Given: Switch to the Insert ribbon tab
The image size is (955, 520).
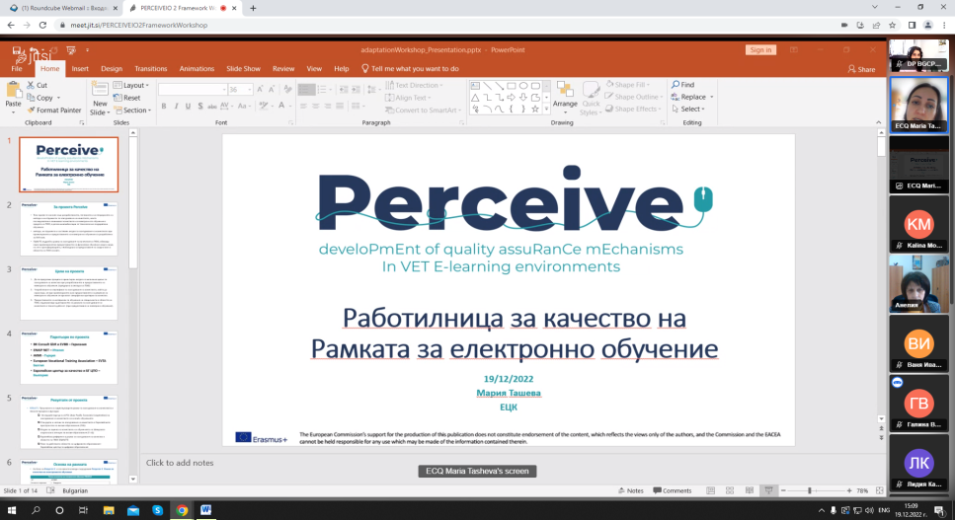Looking at the screenshot, I should (80, 69).
